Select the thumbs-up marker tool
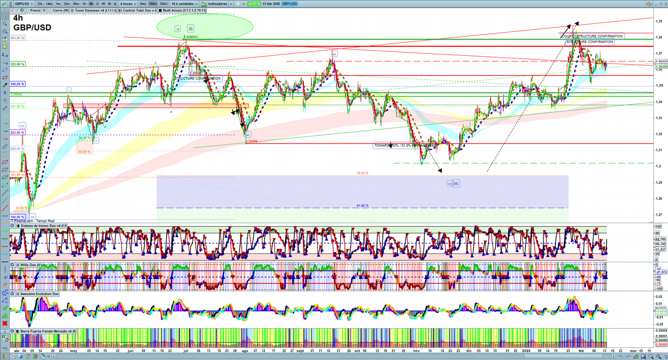 pyautogui.click(x=5, y=316)
